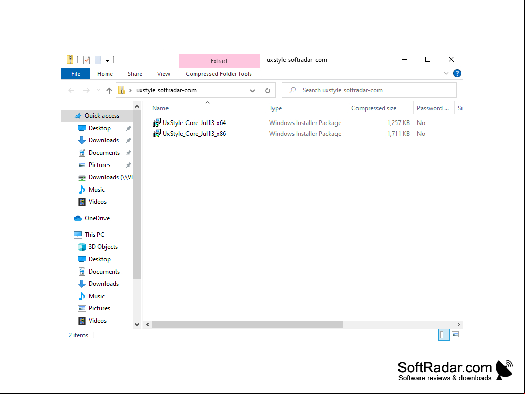Screen dimensions: 525x394
Task: Click the UxStyle_Core_Jul13_x64 installer icon
Action: [156, 123]
